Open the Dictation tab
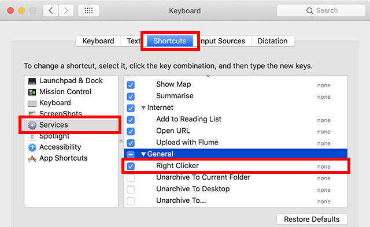Screen dimensions: 370x227 [273, 41]
